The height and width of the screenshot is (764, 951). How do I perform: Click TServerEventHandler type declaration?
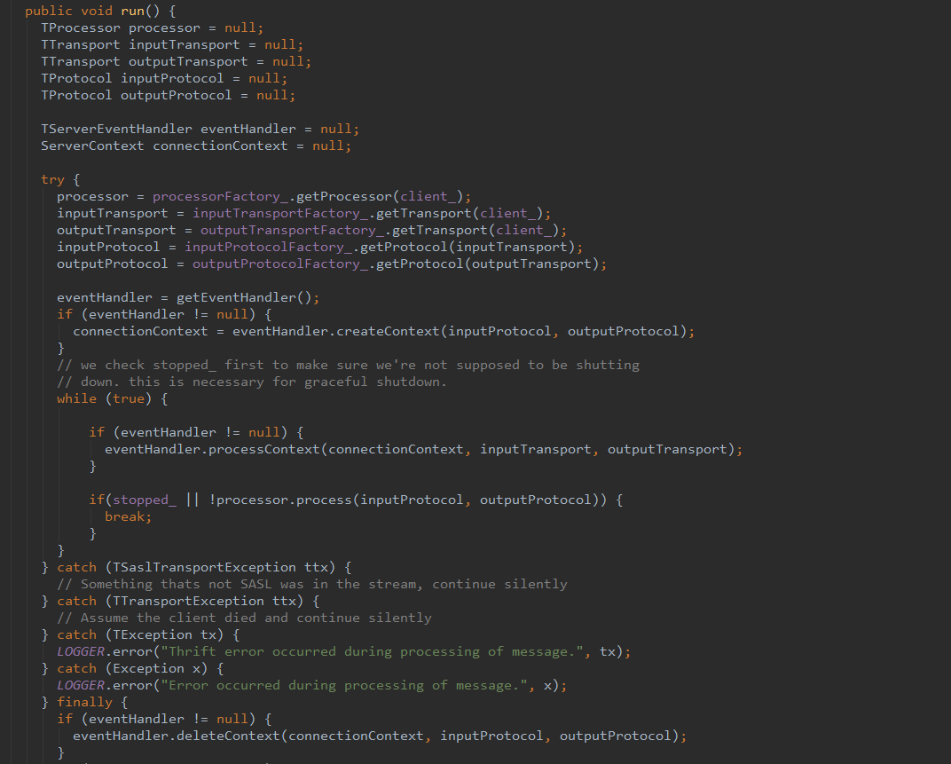116,130
